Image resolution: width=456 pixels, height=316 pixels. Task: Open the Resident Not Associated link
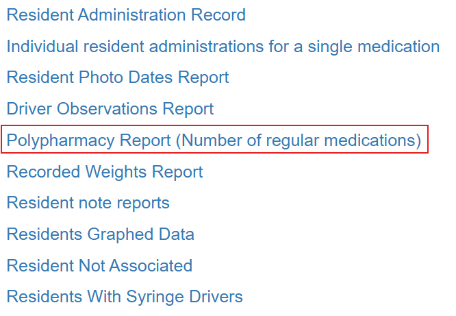pos(99,265)
